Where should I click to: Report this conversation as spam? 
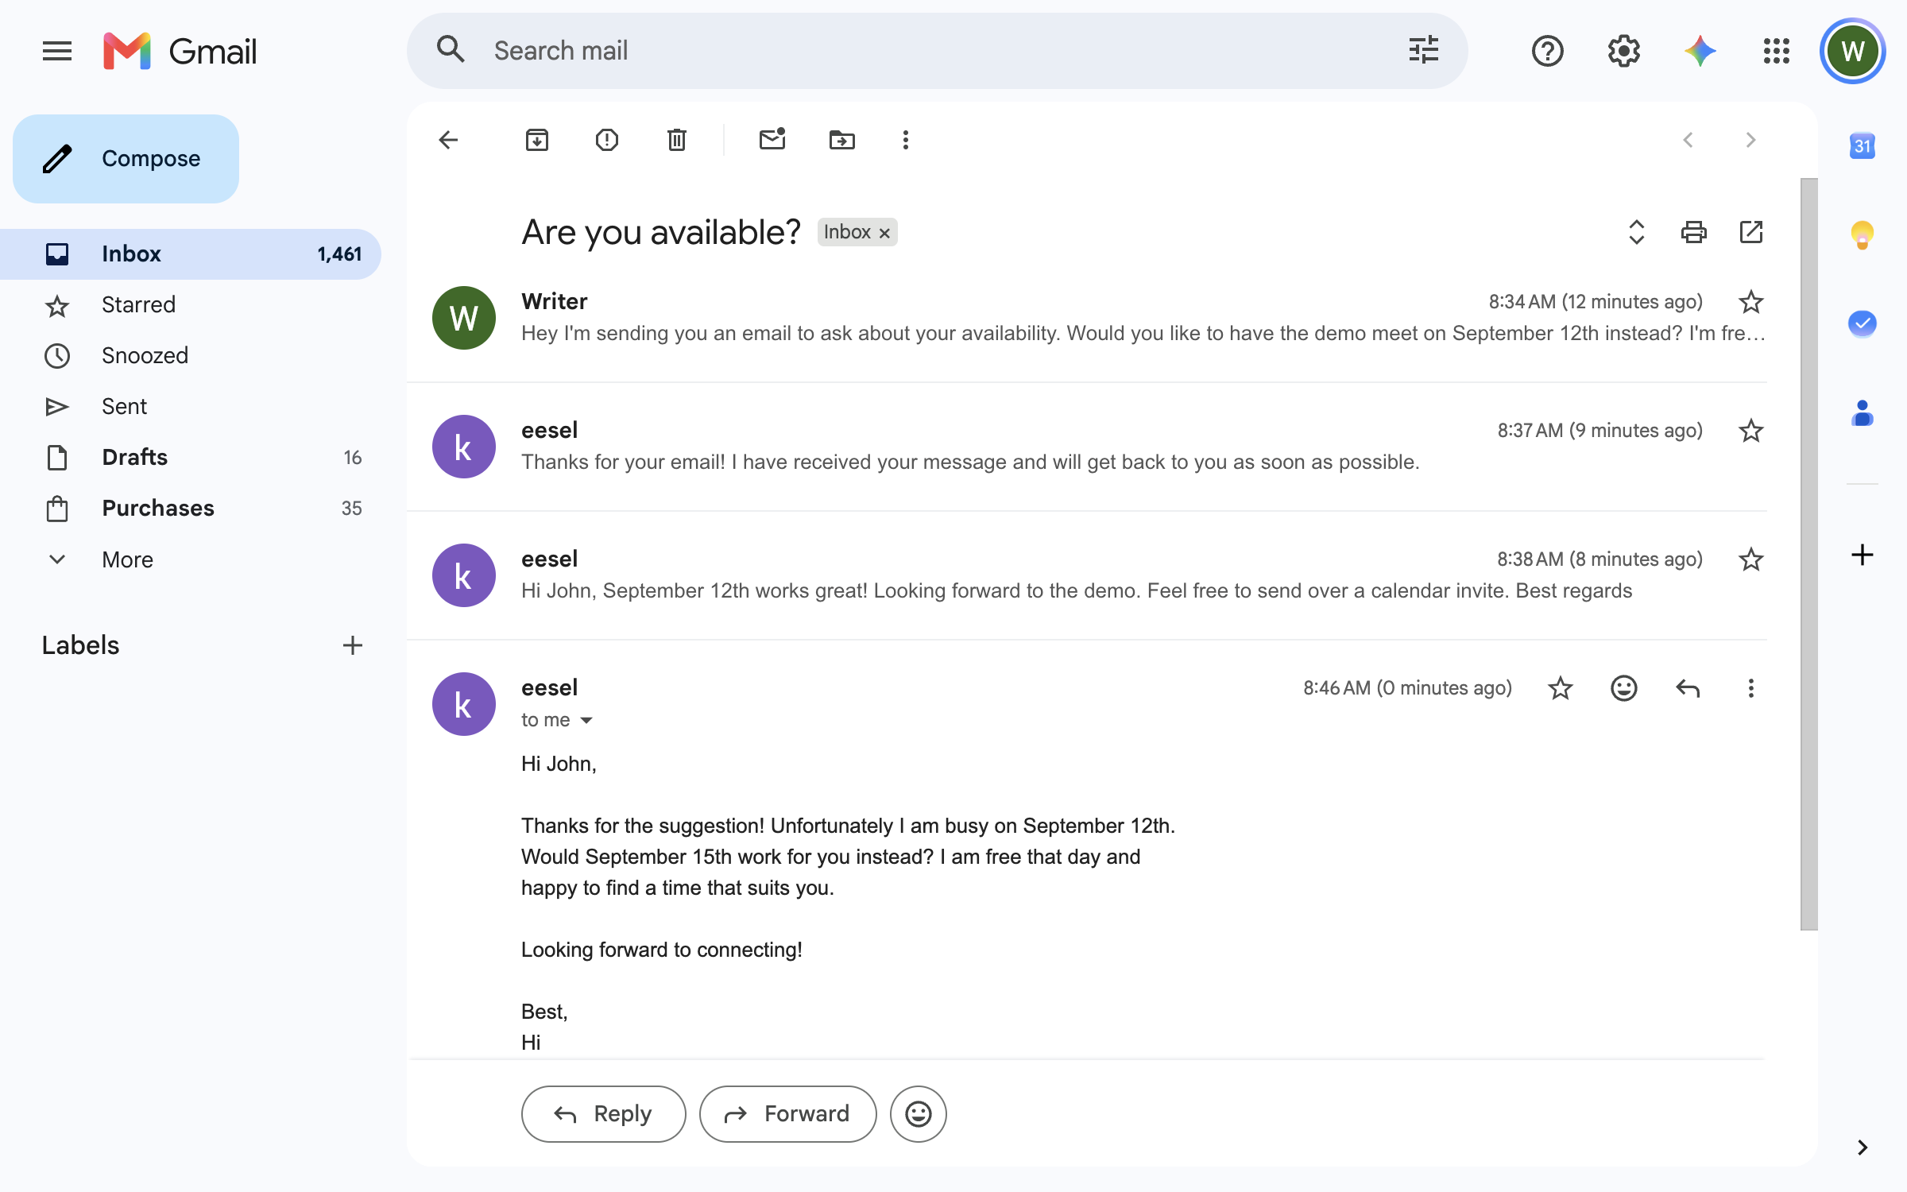point(607,140)
